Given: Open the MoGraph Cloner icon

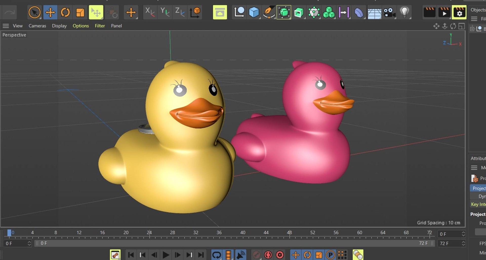Looking at the screenshot, I should (x=329, y=12).
